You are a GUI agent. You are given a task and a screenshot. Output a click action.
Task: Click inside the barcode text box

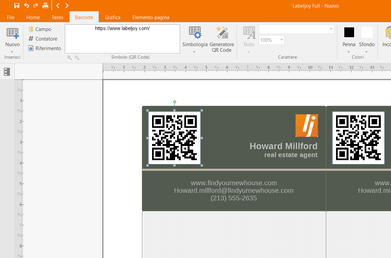(122, 39)
